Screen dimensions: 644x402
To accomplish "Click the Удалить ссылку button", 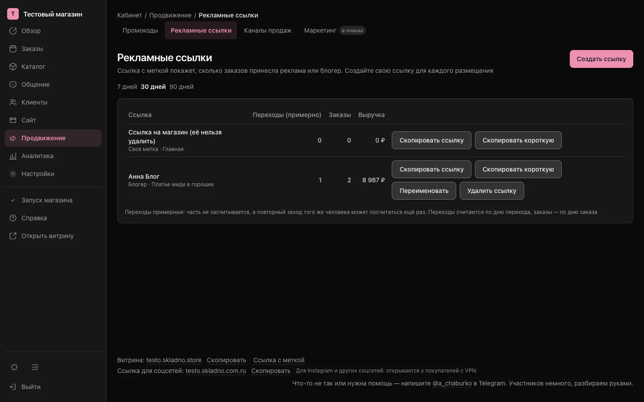I will 492,191.
